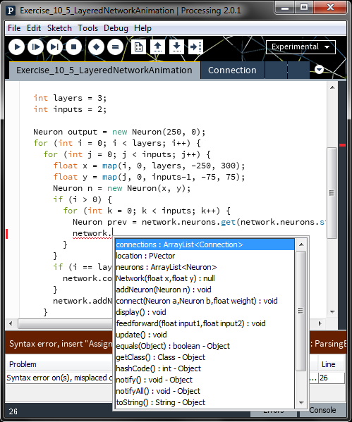Click the Debug run button
Viewport: 352px width, 422px height.
35,47
